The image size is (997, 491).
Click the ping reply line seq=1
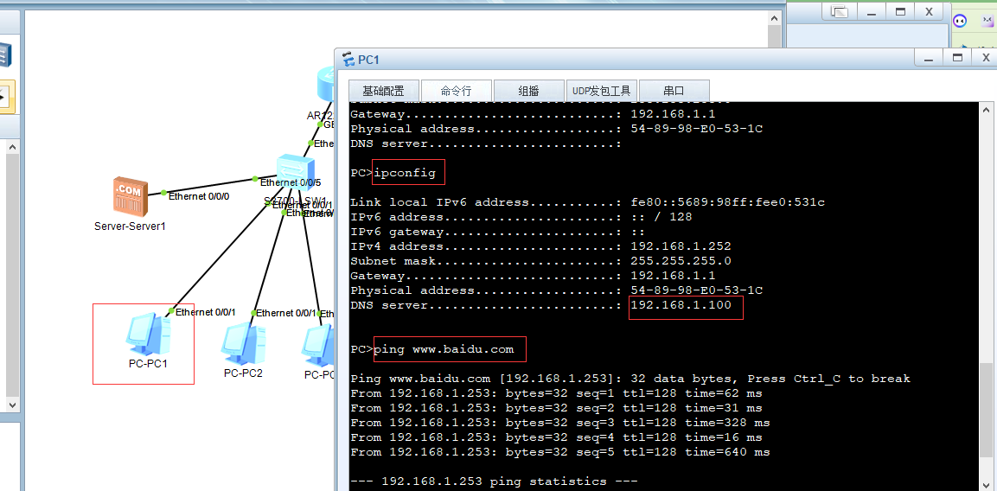(x=556, y=393)
